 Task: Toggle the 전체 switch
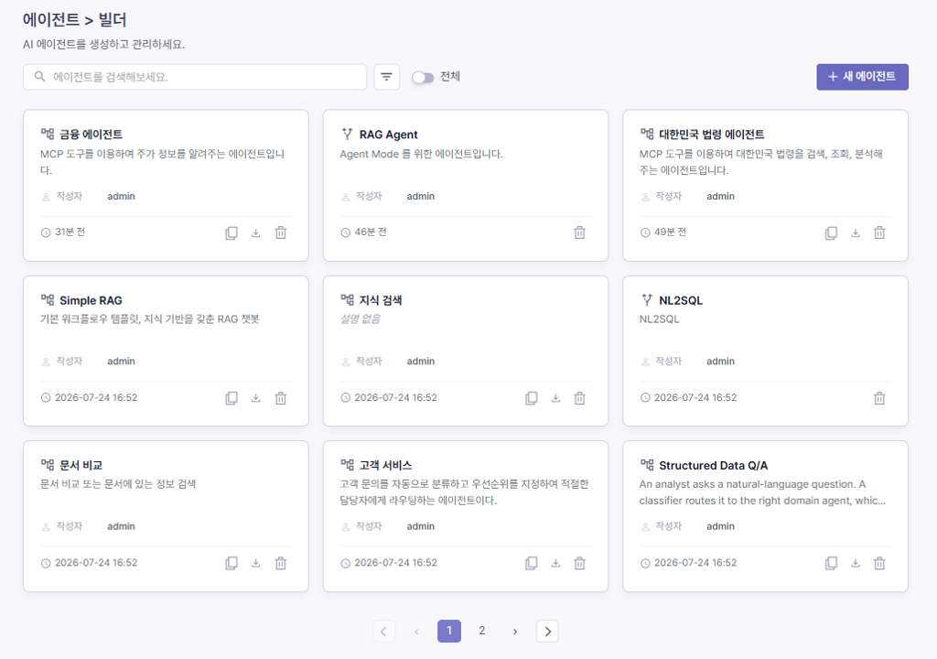tap(423, 78)
